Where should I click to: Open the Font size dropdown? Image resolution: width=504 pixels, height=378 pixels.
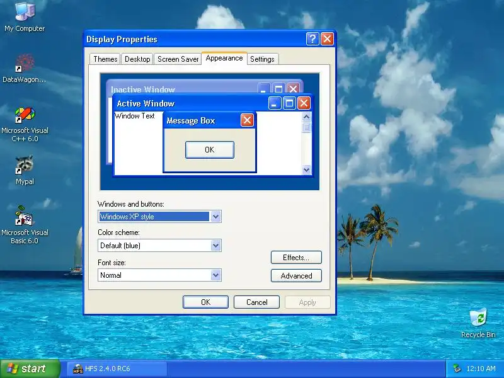click(215, 275)
